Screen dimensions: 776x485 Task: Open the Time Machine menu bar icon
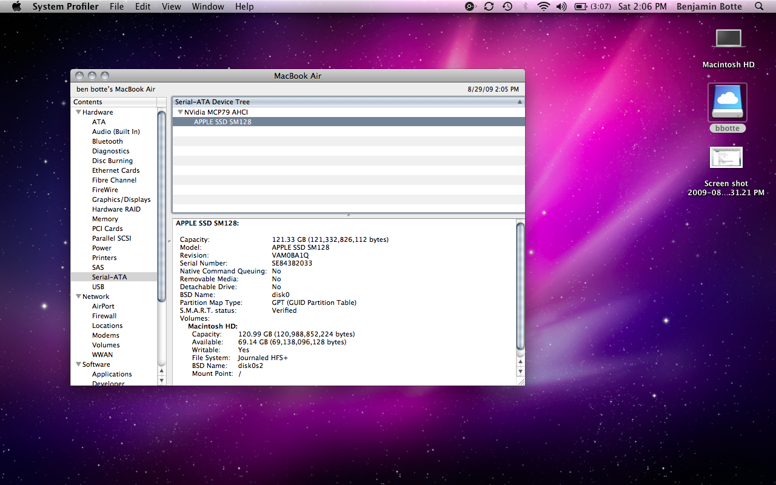pos(507,6)
